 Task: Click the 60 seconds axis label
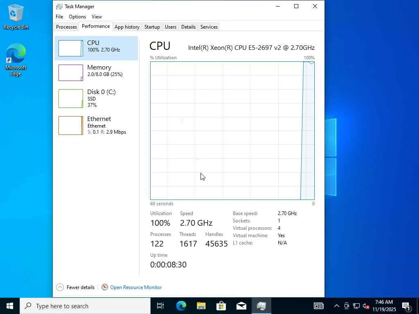162,204
